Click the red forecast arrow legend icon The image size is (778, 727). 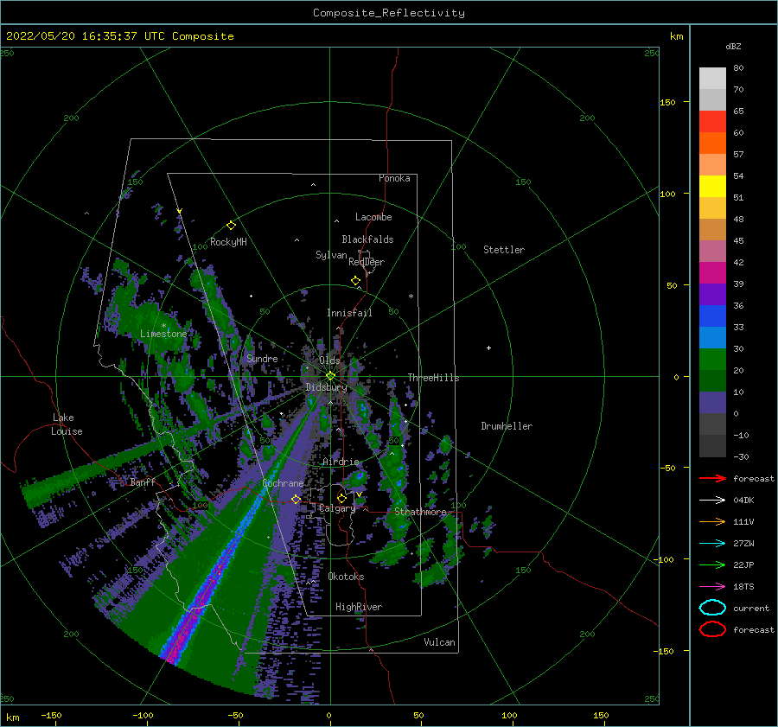(712, 478)
